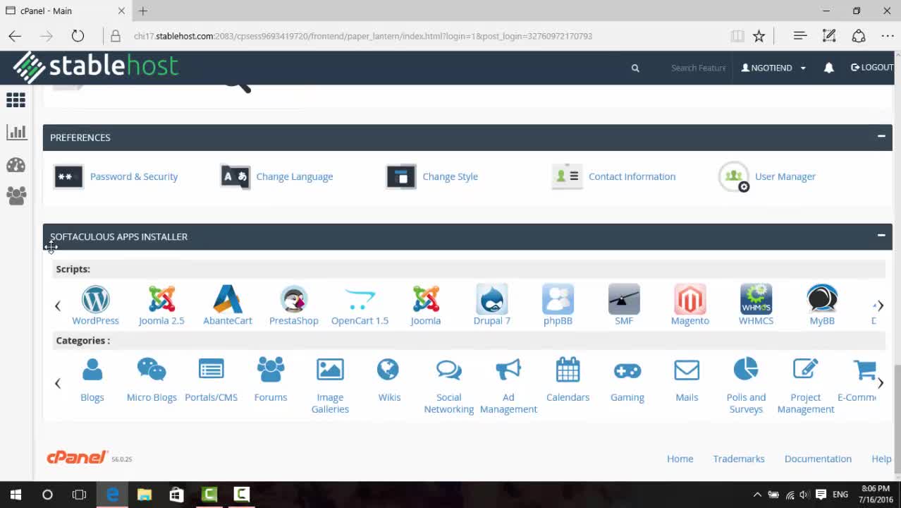
Task: Show hidden system tray icons
Action: (757, 495)
